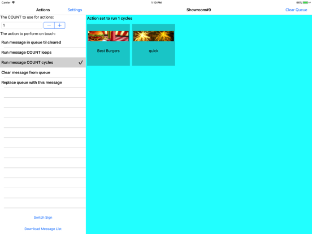Screen dimensions: 312x234
Task: Open the Settings tab
Action: pos(75,10)
